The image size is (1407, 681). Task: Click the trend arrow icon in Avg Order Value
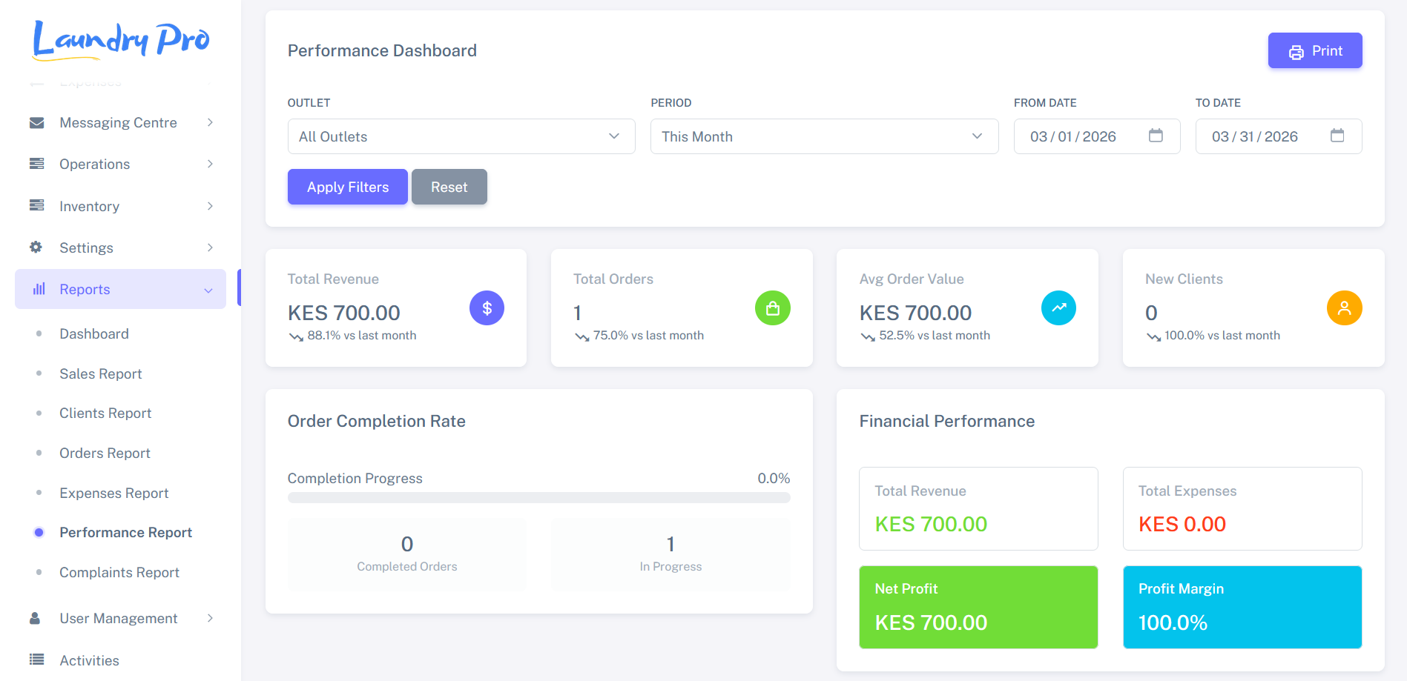(1059, 308)
